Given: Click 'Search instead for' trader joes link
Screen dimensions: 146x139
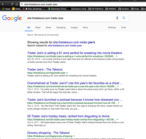Looking at the screenshot, I should click(65, 46).
